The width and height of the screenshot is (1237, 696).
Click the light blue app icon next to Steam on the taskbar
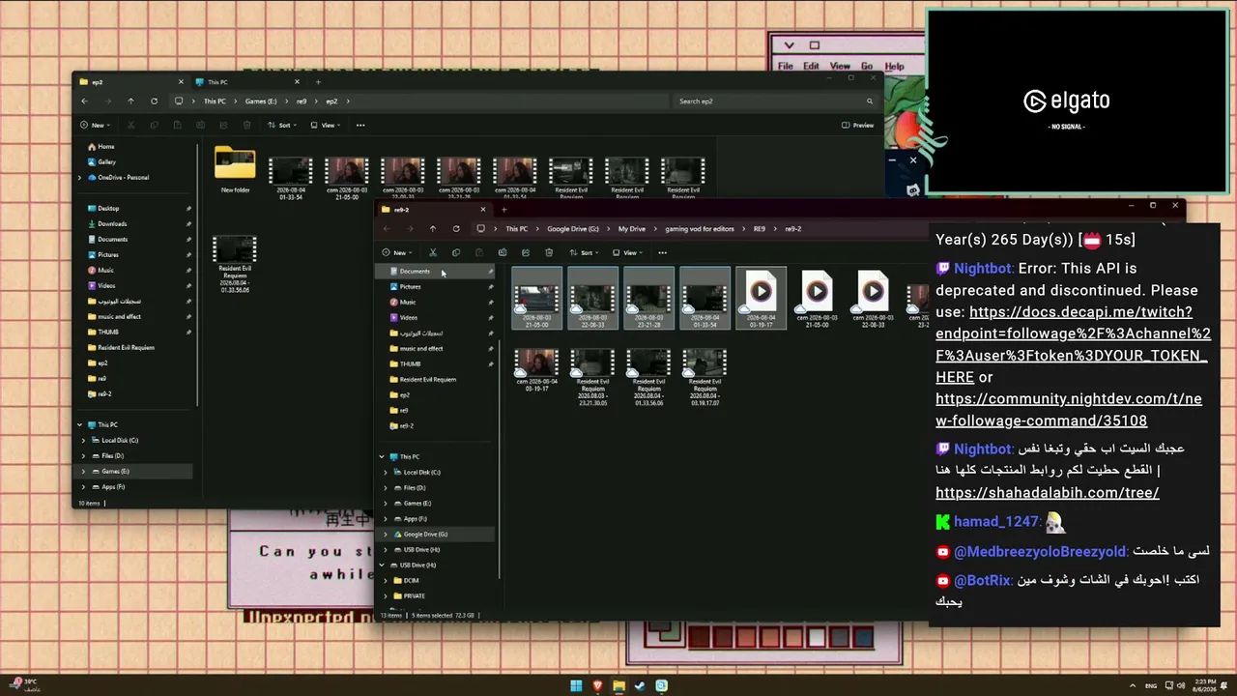661,685
